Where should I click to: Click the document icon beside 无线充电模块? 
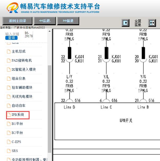pyautogui.click(x=9, y=97)
